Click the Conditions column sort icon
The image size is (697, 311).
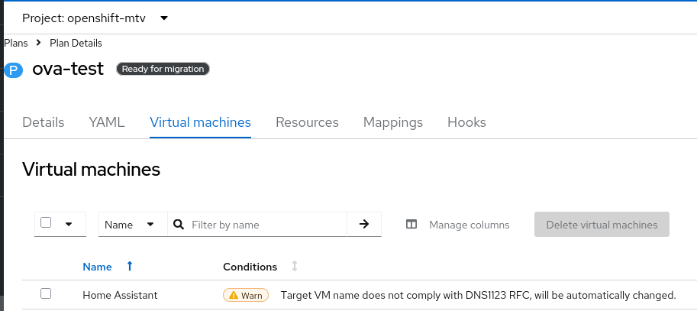[295, 267]
